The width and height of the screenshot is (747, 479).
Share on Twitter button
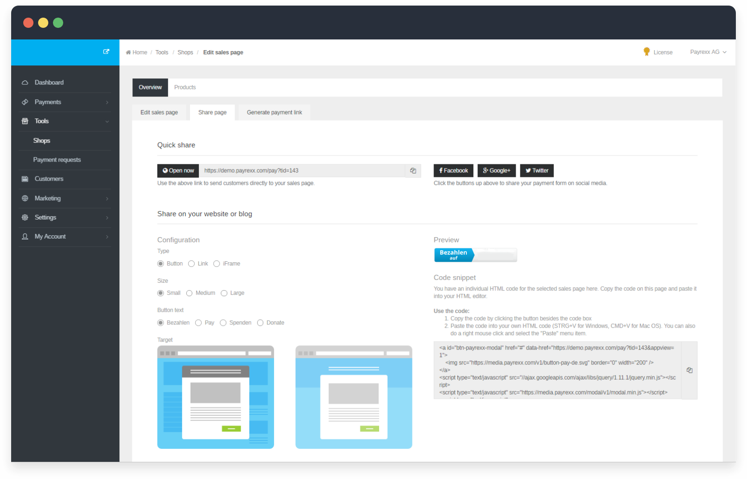point(537,171)
